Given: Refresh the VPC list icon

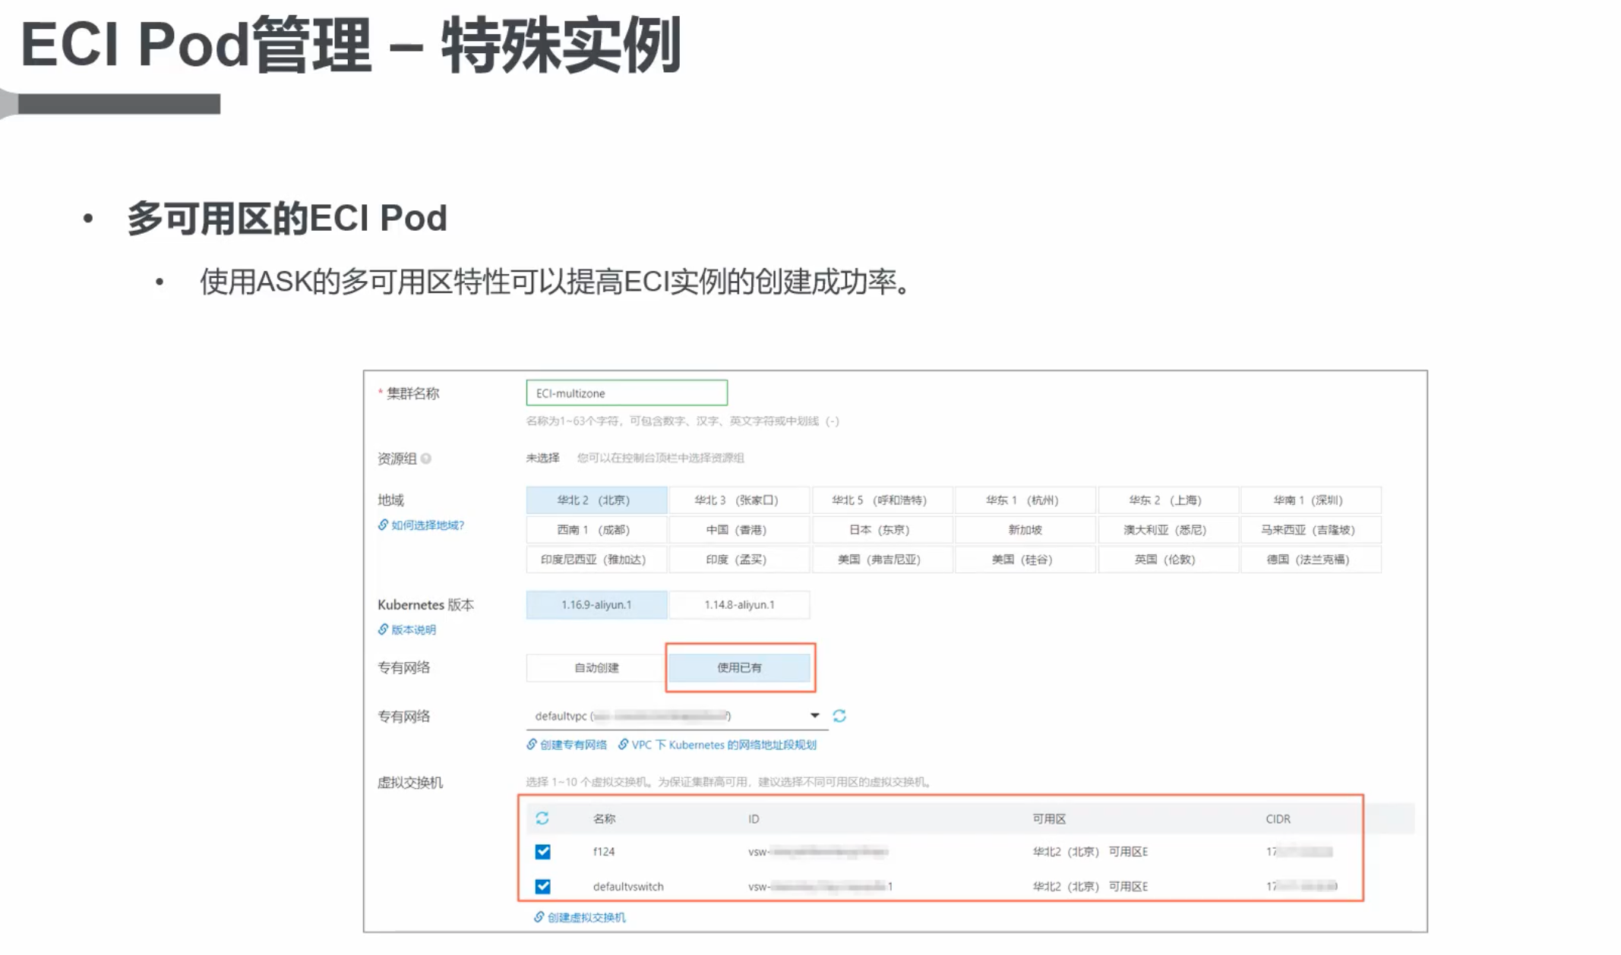Looking at the screenshot, I should (839, 716).
